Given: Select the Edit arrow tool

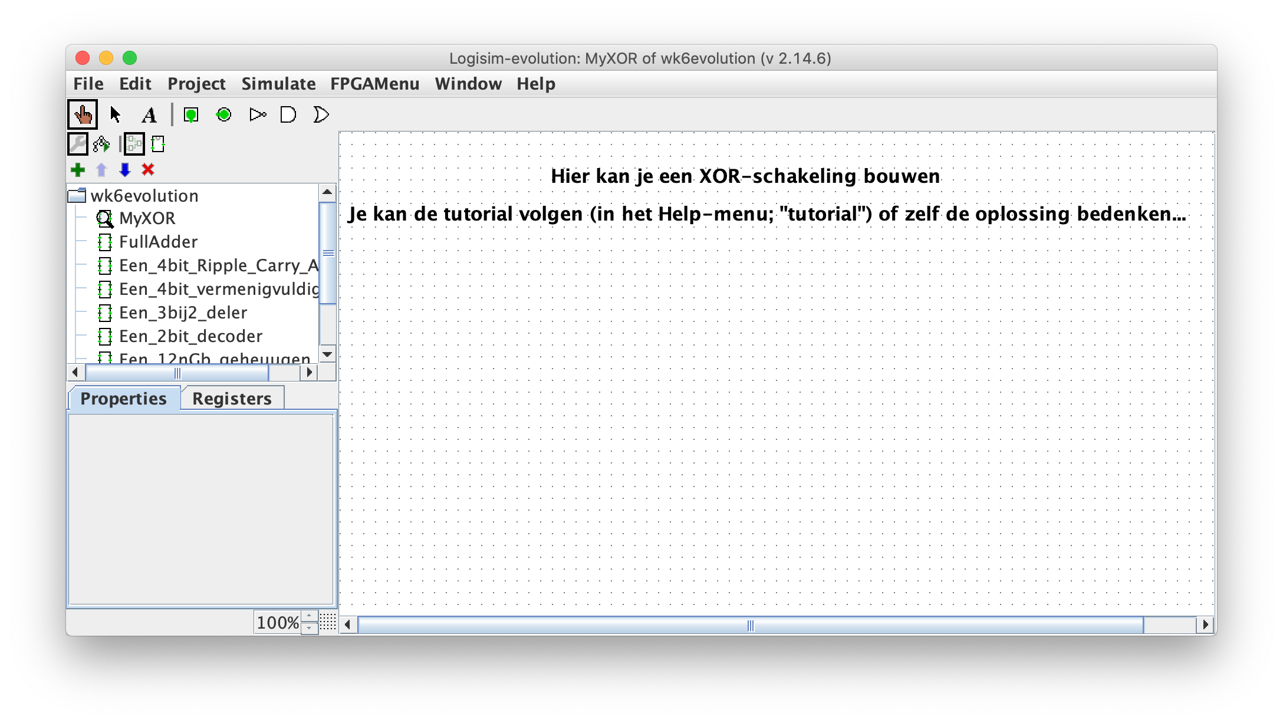Looking at the screenshot, I should point(116,114).
